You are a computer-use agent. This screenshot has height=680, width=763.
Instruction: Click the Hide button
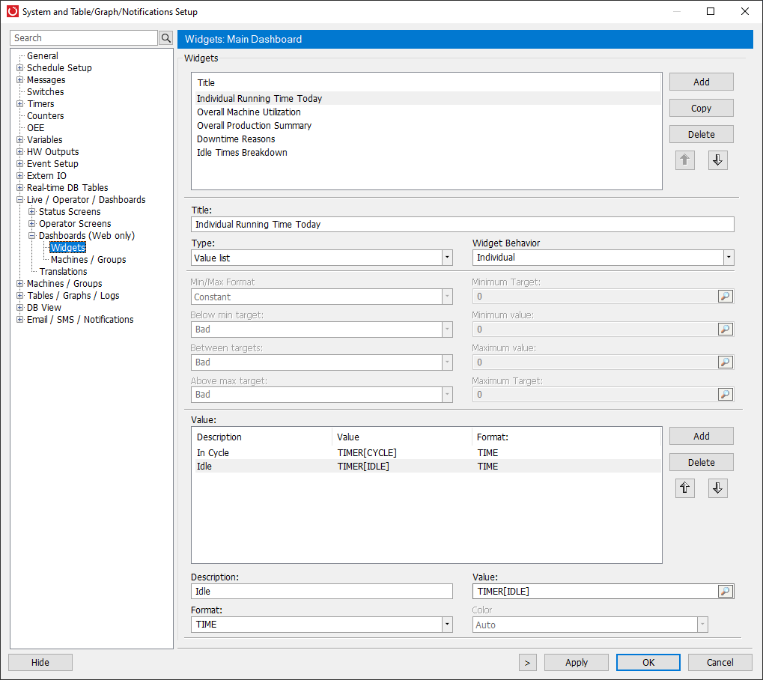40,663
